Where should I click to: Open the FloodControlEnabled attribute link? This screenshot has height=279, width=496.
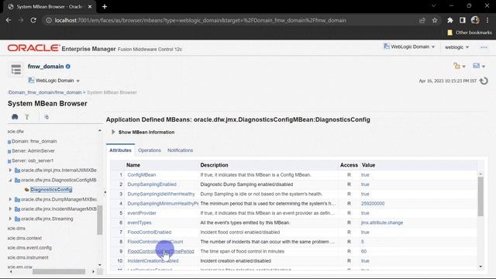click(150, 232)
